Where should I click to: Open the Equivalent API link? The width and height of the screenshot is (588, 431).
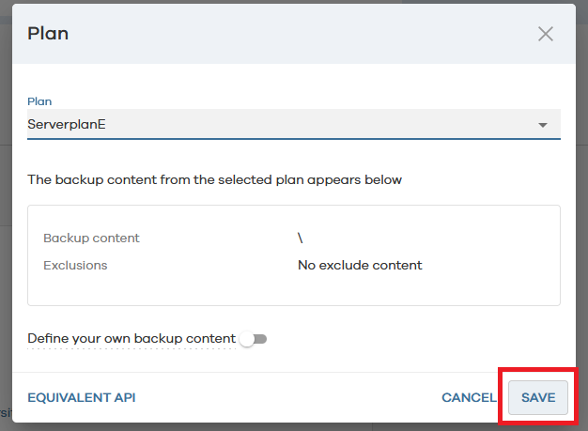click(82, 397)
